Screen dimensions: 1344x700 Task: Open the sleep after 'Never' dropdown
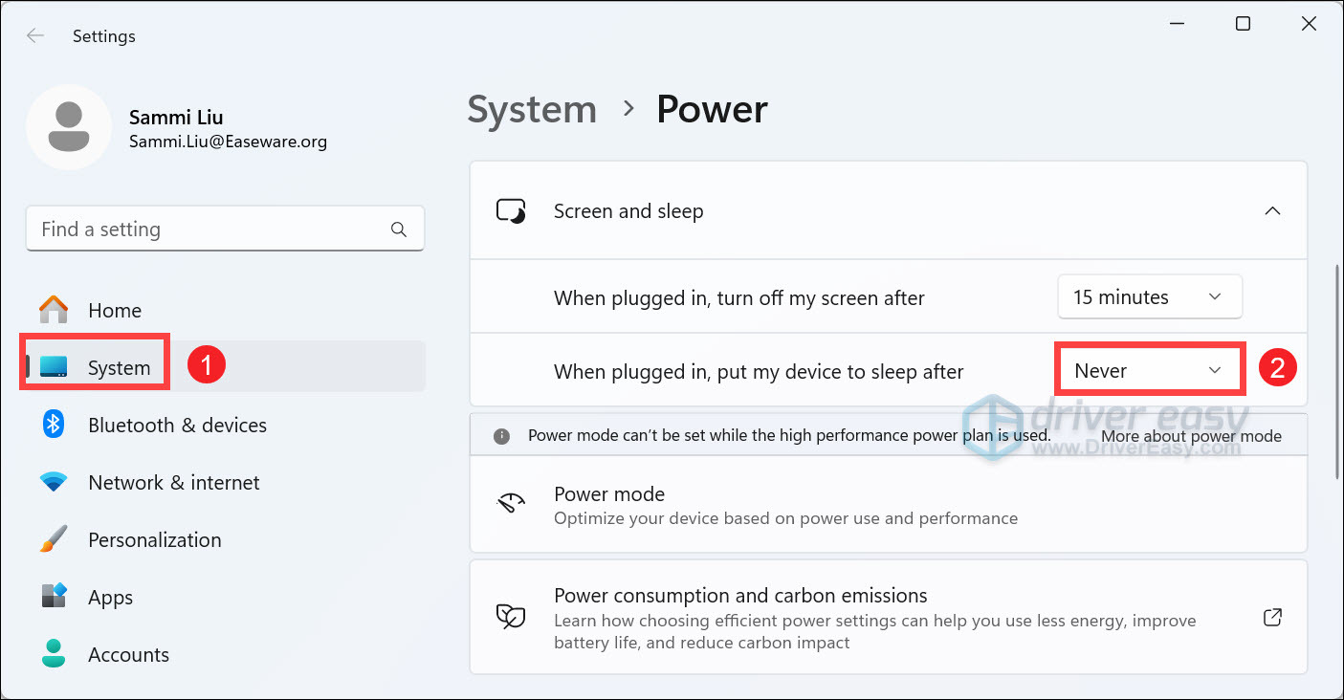[1149, 370]
